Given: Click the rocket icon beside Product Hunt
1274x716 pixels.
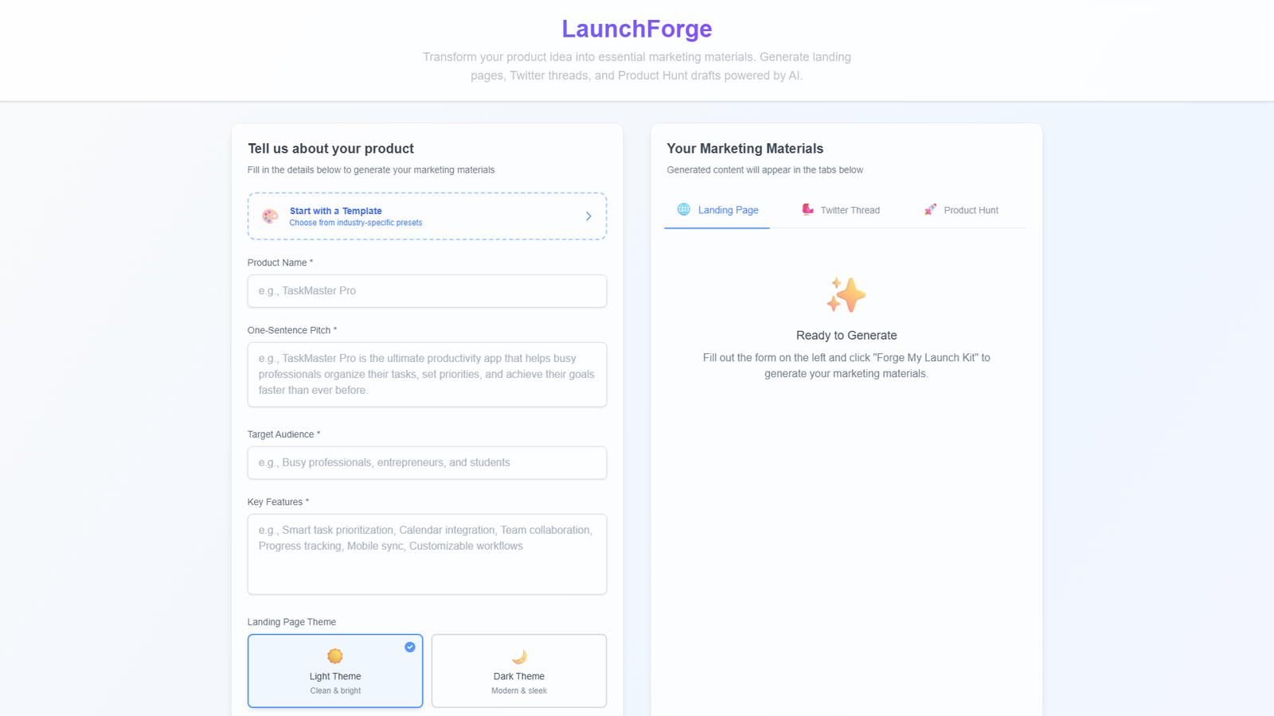Looking at the screenshot, I should pyautogui.click(x=929, y=209).
